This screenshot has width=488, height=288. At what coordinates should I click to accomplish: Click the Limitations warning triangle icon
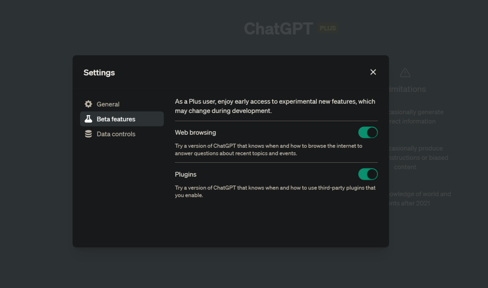click(405, 73)
